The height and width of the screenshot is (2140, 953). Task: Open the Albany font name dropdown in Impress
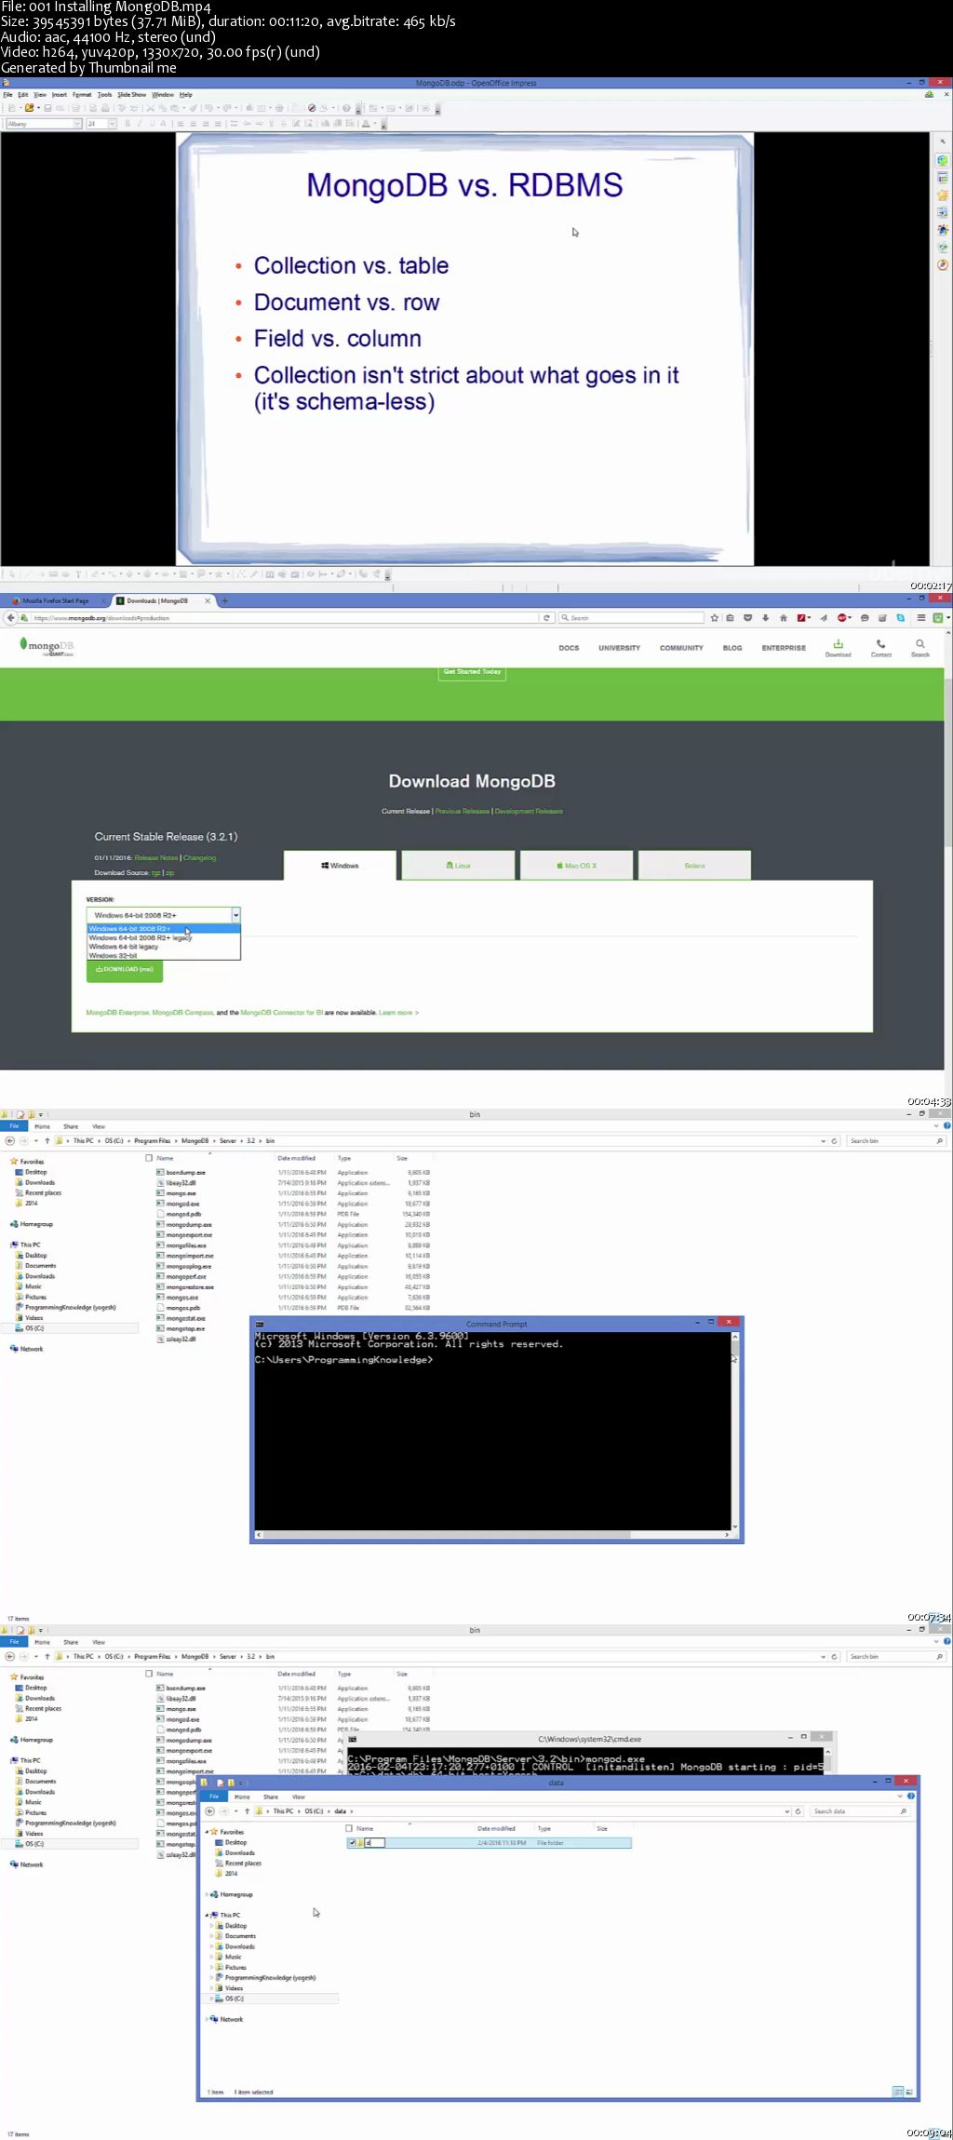[x=77, y=124]
